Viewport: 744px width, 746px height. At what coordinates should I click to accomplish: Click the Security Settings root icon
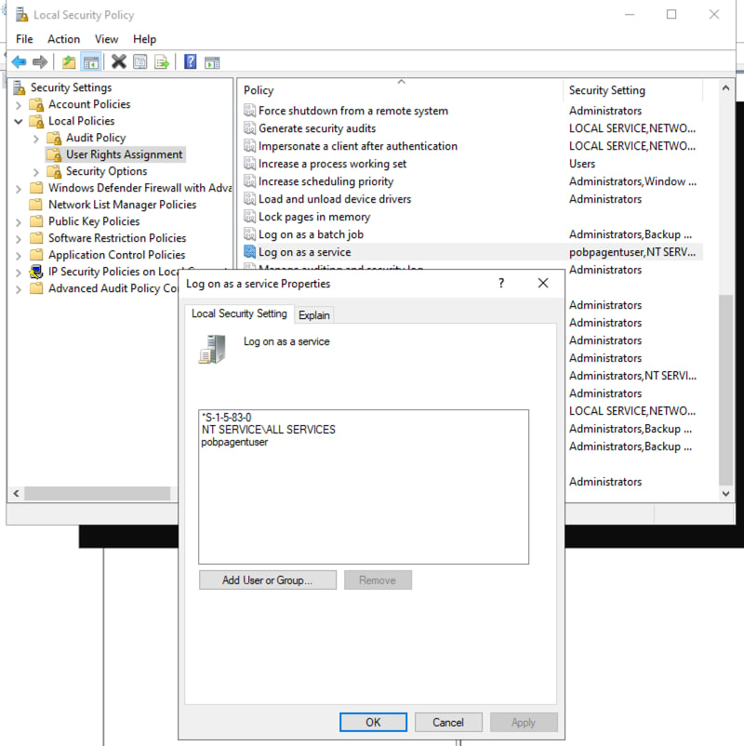[x=19, y=87]
